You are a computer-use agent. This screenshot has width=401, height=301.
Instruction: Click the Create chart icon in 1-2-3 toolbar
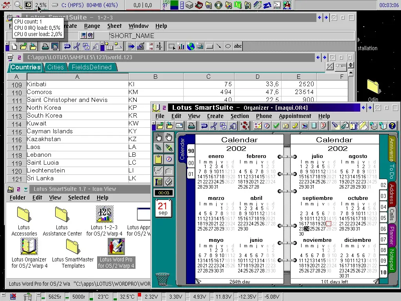click(x=181, y=46)
